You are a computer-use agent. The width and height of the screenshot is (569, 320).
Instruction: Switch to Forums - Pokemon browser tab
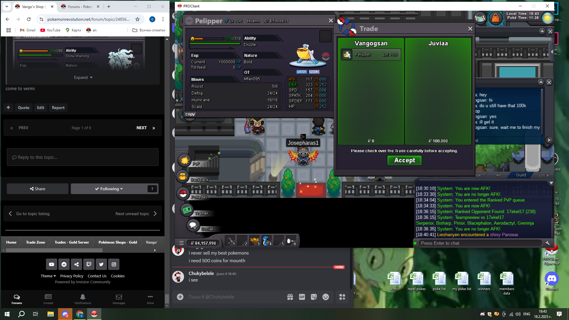click(76, 7)
